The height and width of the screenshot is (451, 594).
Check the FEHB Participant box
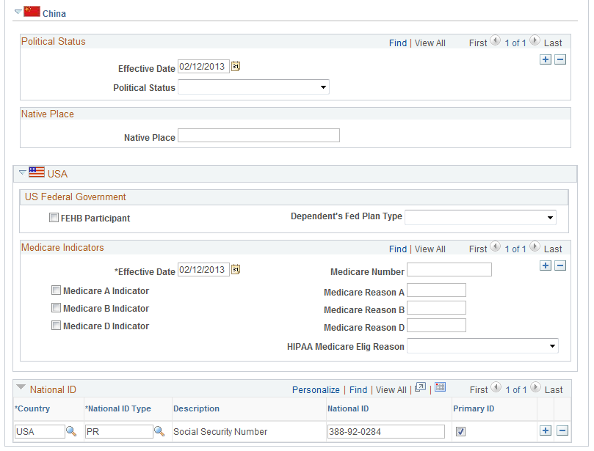54,218
